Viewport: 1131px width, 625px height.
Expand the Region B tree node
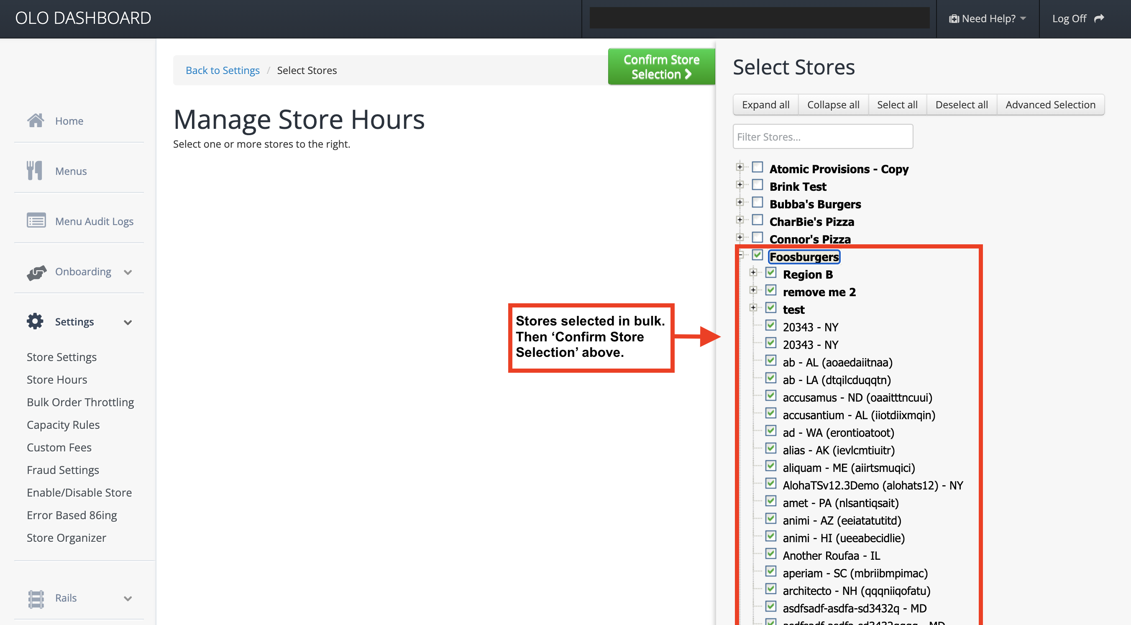tap(753, 272)
